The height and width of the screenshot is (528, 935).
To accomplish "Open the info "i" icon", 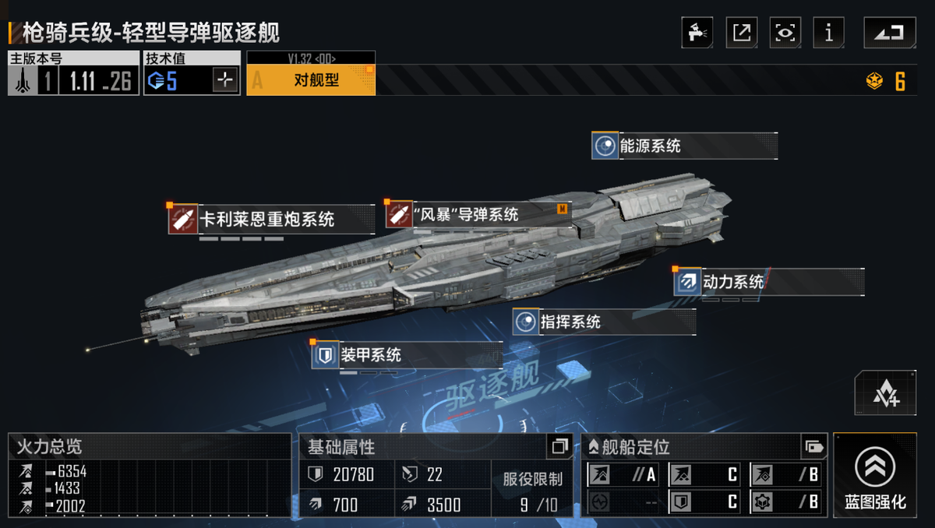I will click(828, 33).
